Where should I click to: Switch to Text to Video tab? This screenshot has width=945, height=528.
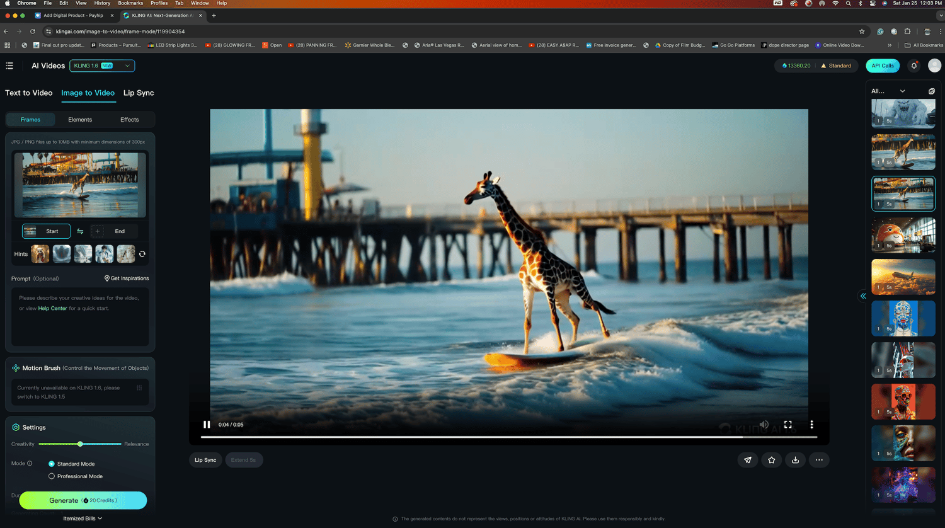[x=29, y=93]
